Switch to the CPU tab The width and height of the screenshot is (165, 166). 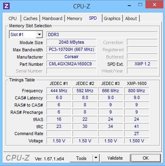tap(12, 18)
